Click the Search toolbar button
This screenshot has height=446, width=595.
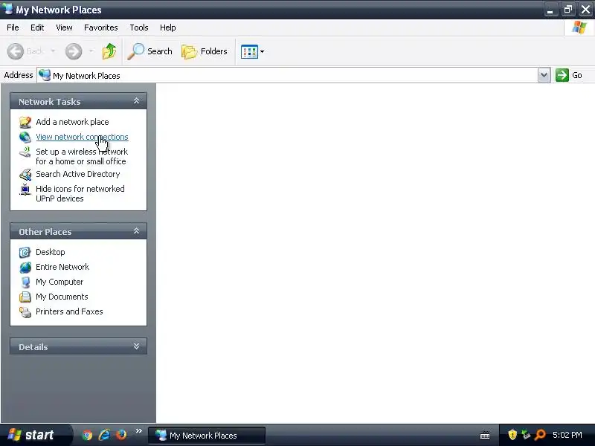(150, 51)
